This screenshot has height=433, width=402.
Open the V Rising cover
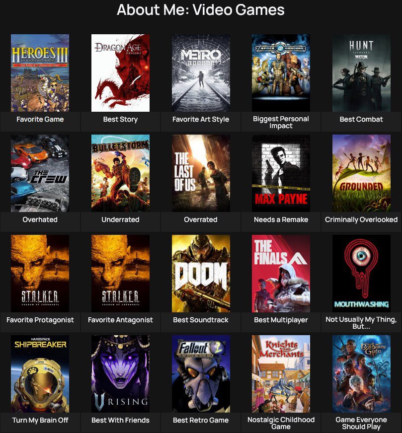coord(120,374)
